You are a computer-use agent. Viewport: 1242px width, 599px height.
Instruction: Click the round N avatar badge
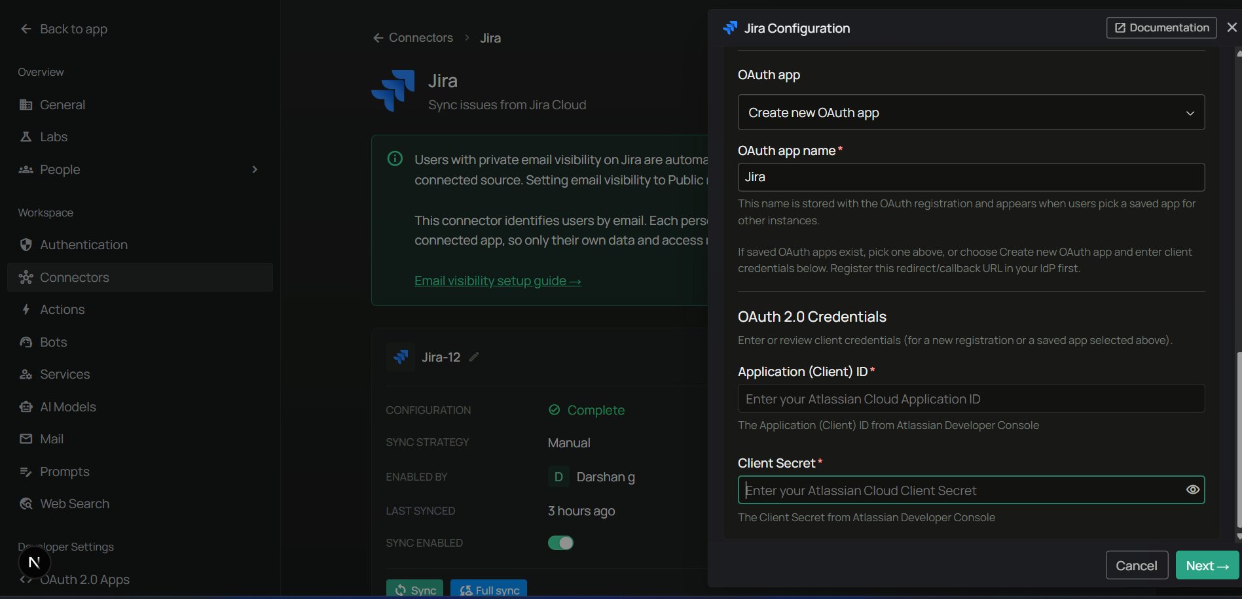[x=34, y=562]
